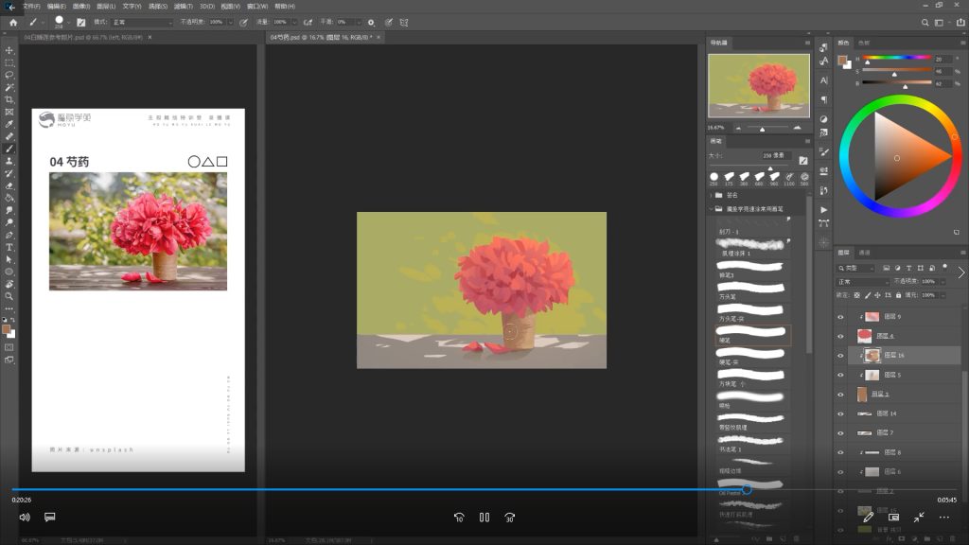This screenshot has width=969, height=545.
Task: Select the Lasso tool
Action: coord(9,75)
